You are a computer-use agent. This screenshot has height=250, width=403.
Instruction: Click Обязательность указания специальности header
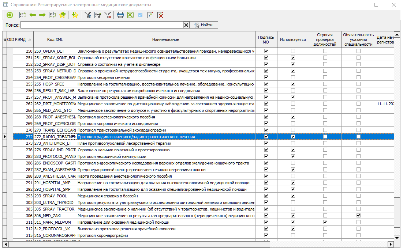[359, 39]
